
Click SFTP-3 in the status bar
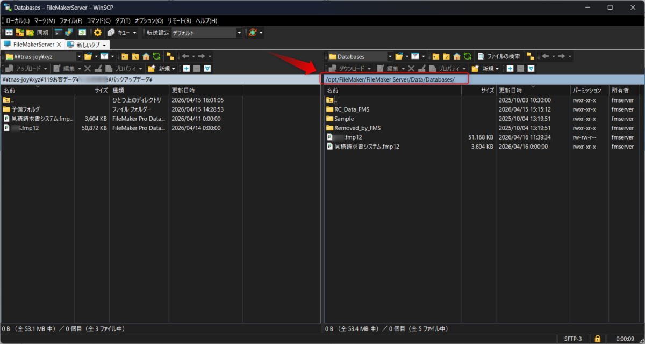coord(572,339)
